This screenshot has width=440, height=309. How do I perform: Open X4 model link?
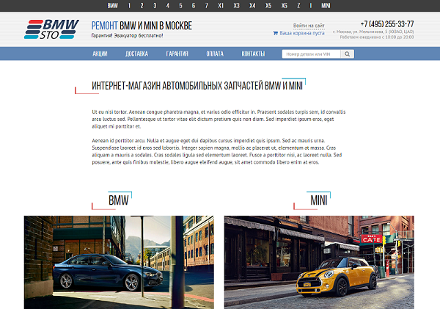click(252, 6)
